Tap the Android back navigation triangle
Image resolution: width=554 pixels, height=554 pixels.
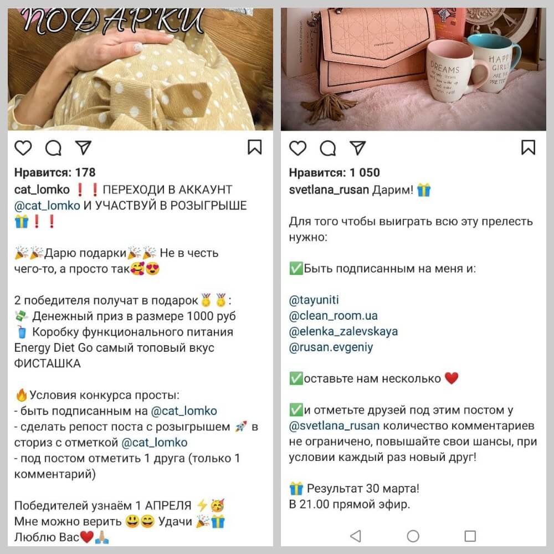356,536
